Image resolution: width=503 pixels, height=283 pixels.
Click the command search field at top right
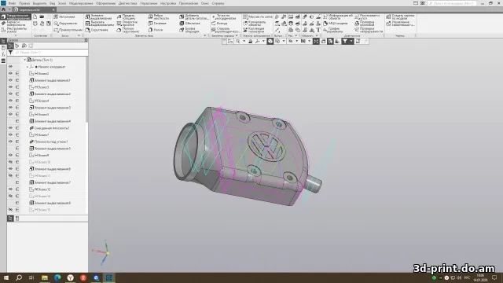click(452, 3)
